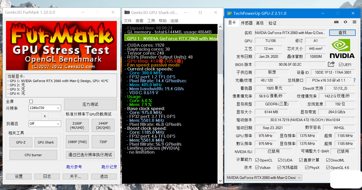The width and height of the screenshot is (362, 190).
Task: Toggle the OpenGL 4.6 checkbox
Action: (x=328, y=168)
